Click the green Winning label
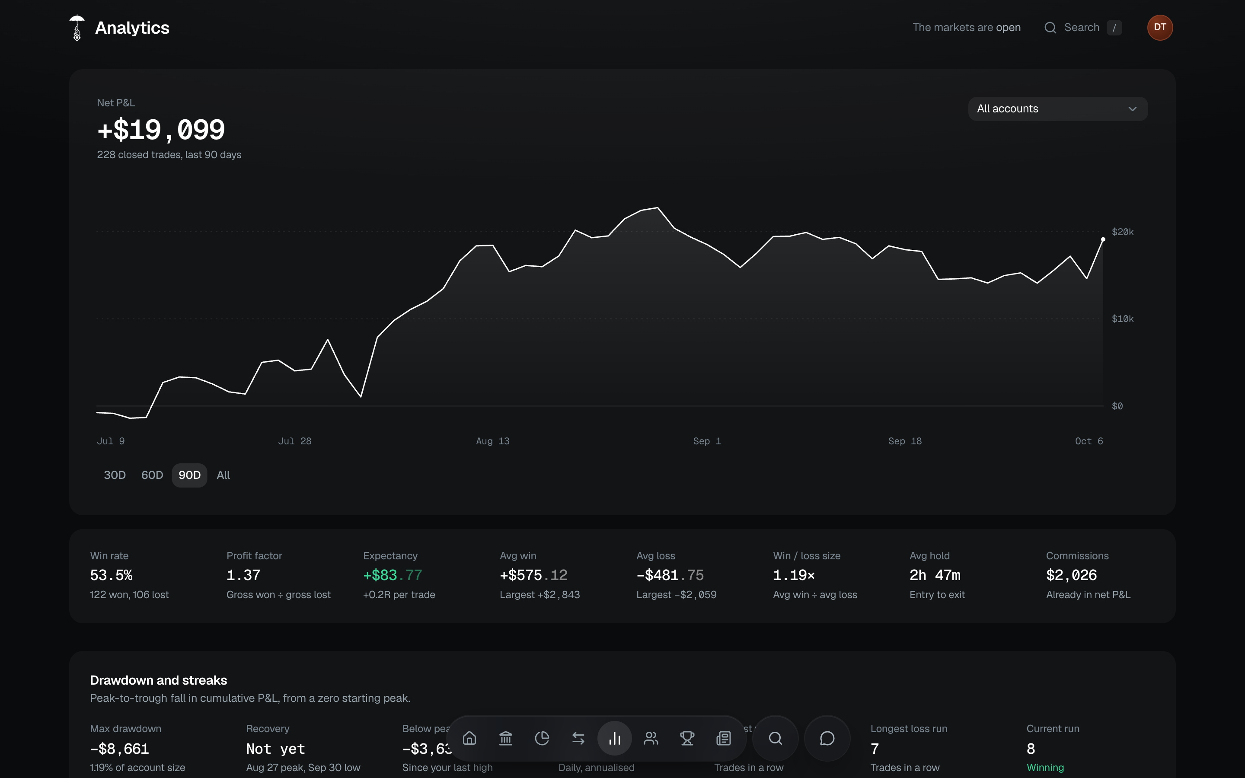Viewport: 1245px width, 778px height. click(1045, 767)
